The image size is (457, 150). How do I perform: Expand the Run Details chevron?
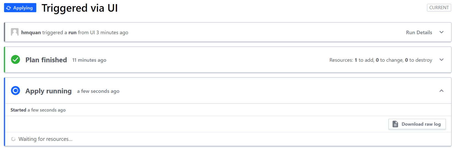[x=441, y=32]
